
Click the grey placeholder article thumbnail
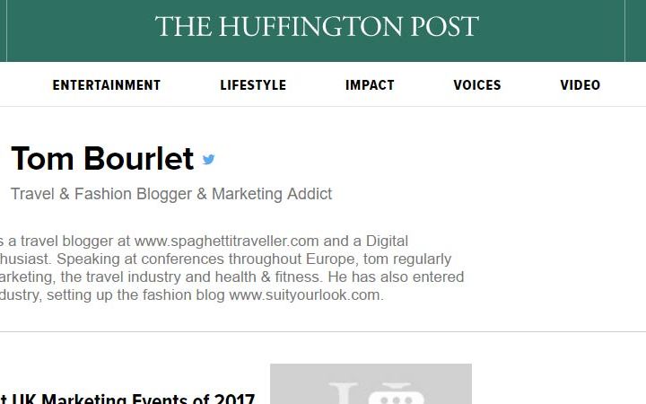(371, 384)
